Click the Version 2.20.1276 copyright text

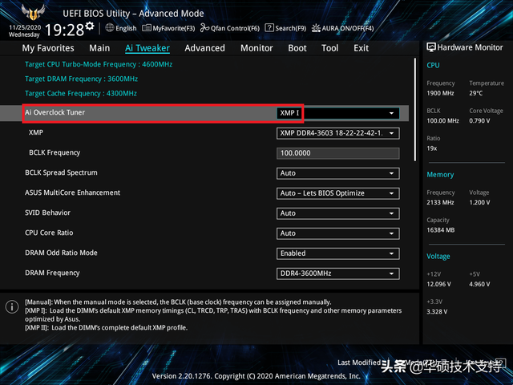(x=256, y=376)
